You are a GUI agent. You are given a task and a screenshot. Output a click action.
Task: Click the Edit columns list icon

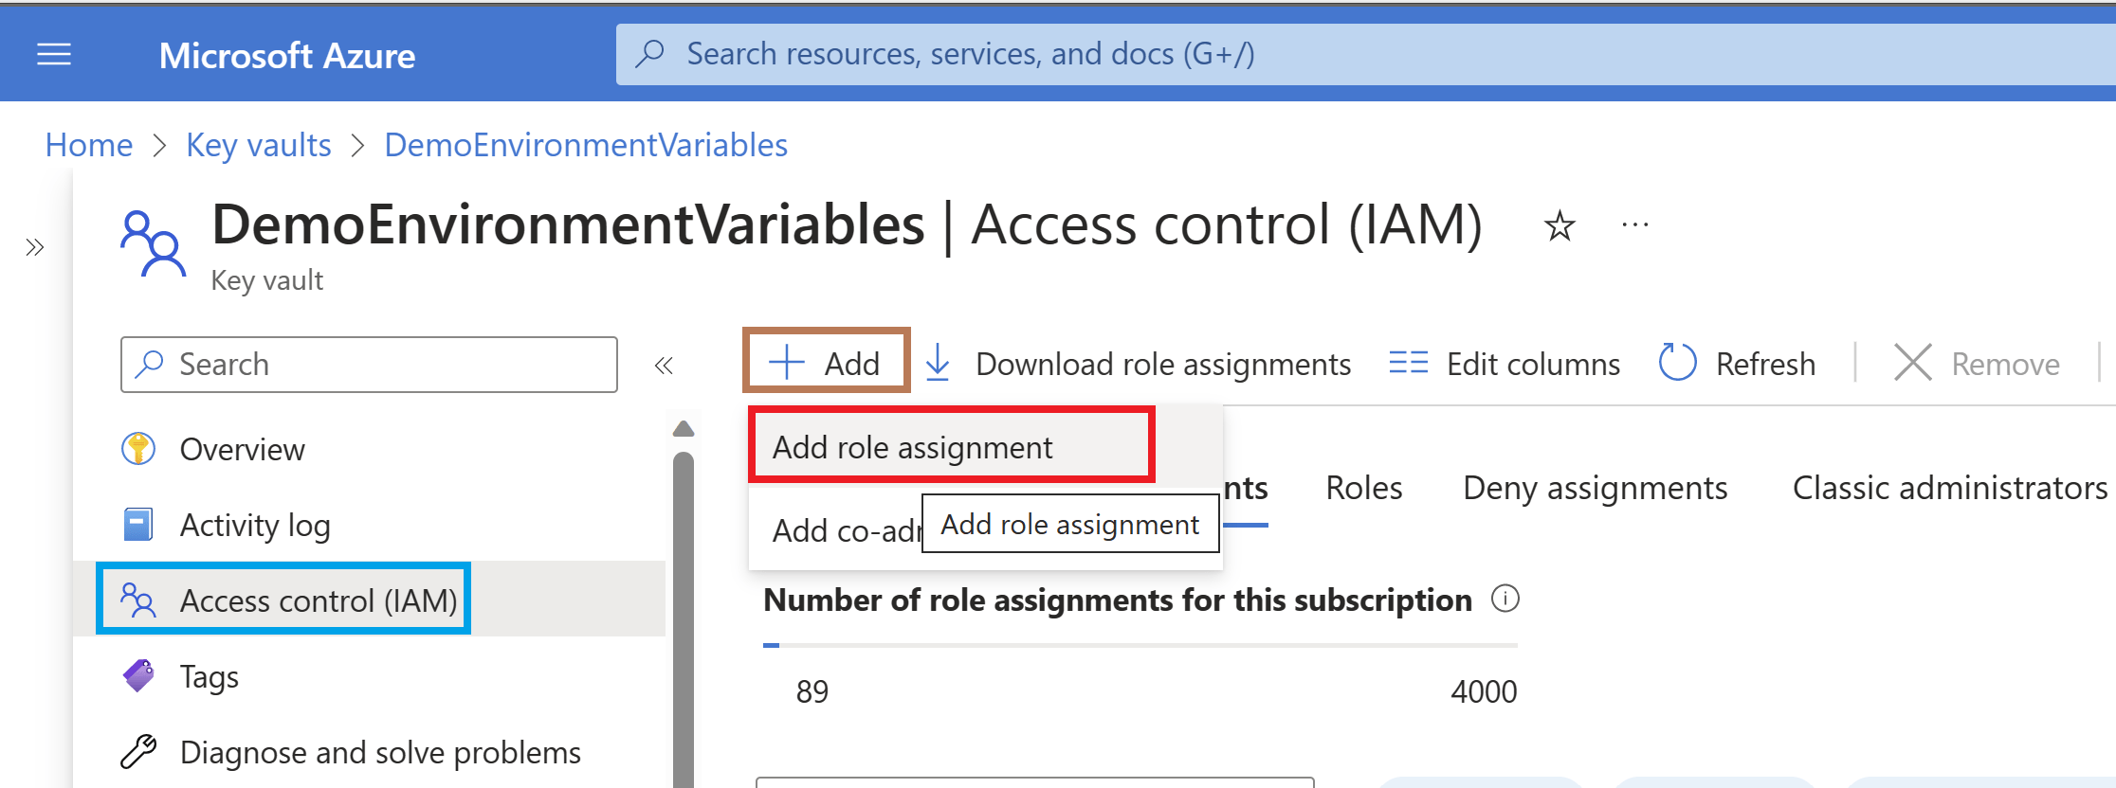coord(1408,363)
